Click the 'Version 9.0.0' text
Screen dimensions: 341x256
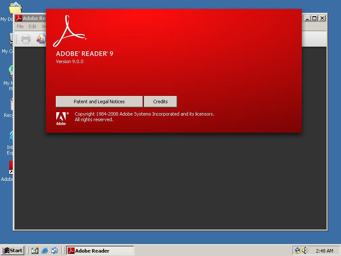click(x=69, y=61)
